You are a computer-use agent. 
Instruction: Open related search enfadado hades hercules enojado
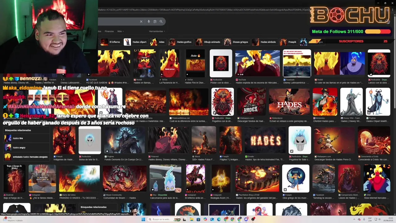pos(26,157)
